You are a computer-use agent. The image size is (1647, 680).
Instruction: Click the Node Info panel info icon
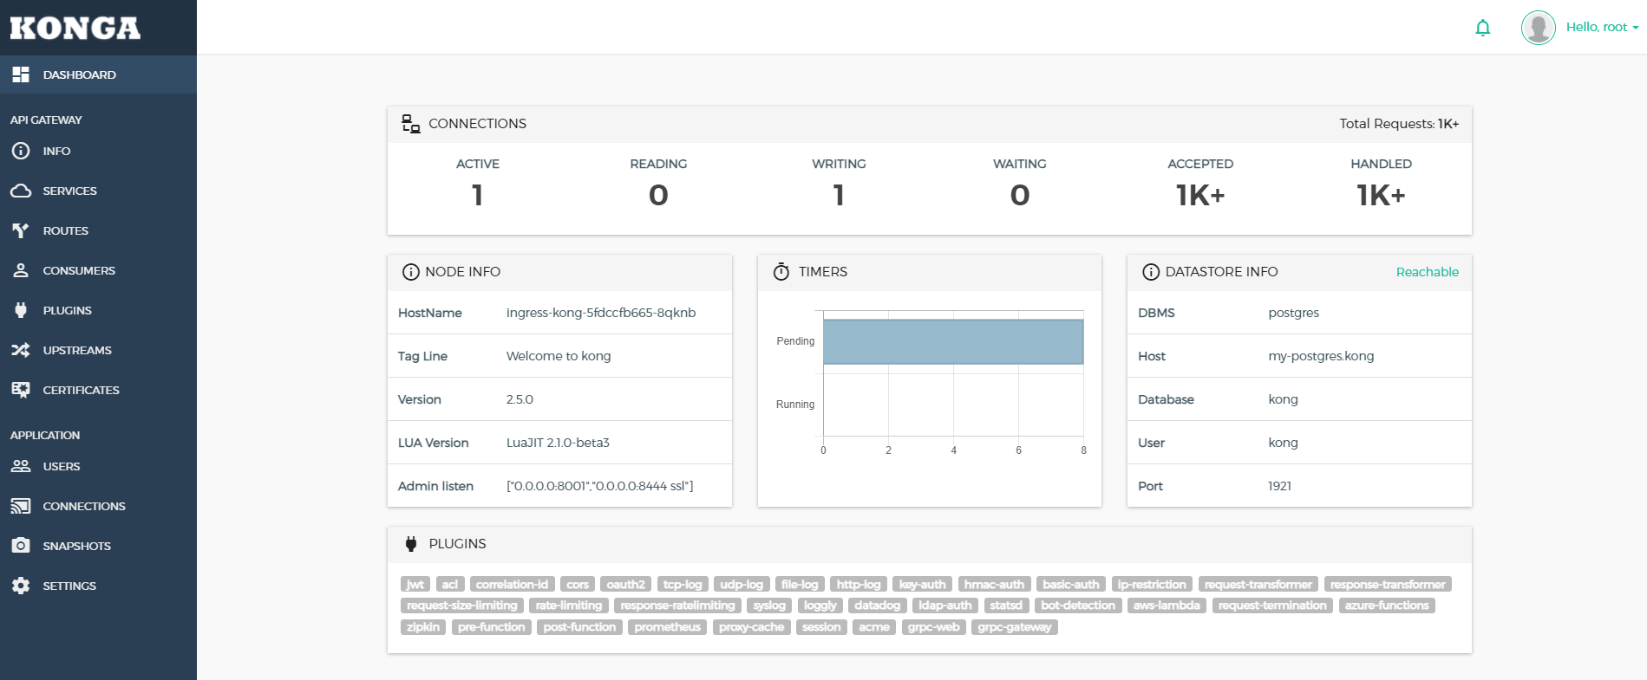pyautogui.click(x=411, y=272)
